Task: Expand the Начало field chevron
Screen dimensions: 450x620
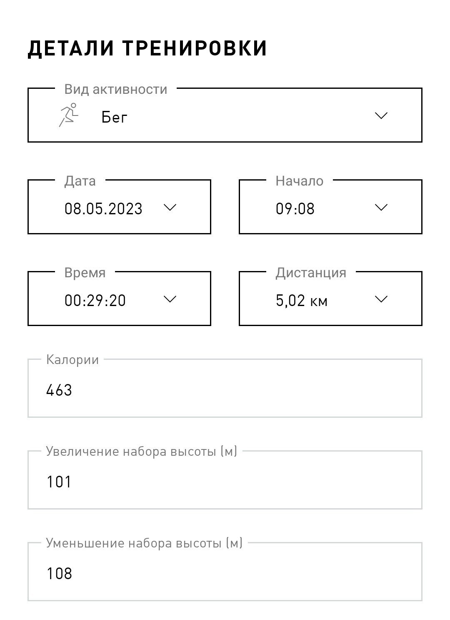Action: coord(381,207)
